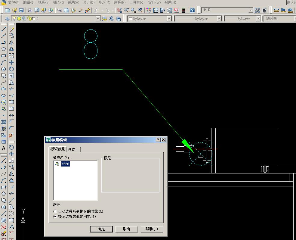Viewport: 296px width, 240px height.
Task: Toggle layer 0 freeze sun icon
Action: [19, 19]
